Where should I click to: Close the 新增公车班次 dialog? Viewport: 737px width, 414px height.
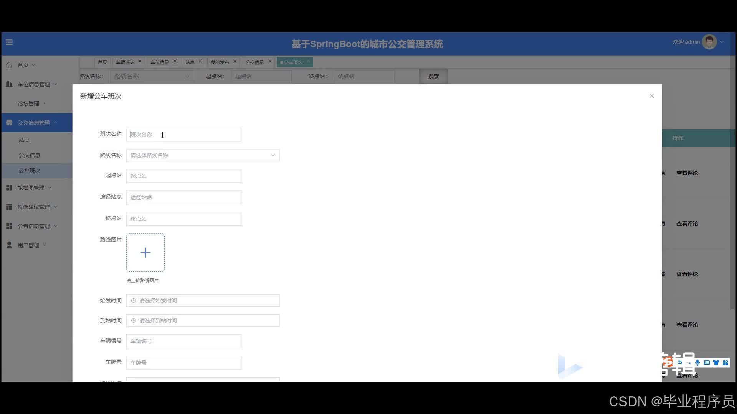pos(651,96)
